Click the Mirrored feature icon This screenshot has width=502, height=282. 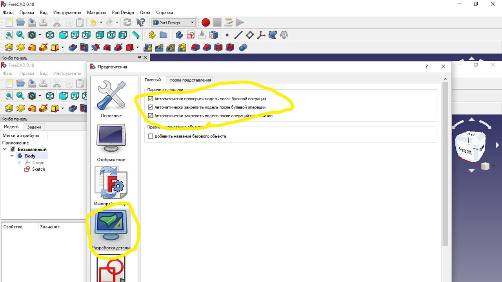[148, 48]
